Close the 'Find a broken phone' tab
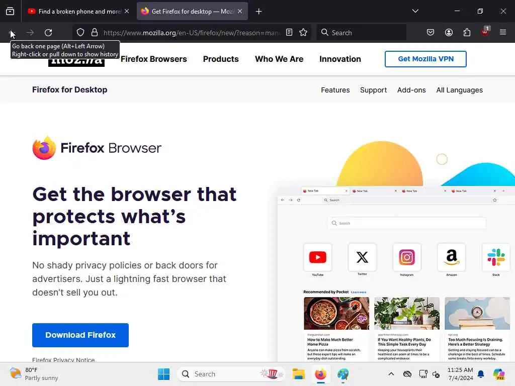This screenshot has width=515, height=386. pos(127,12)
